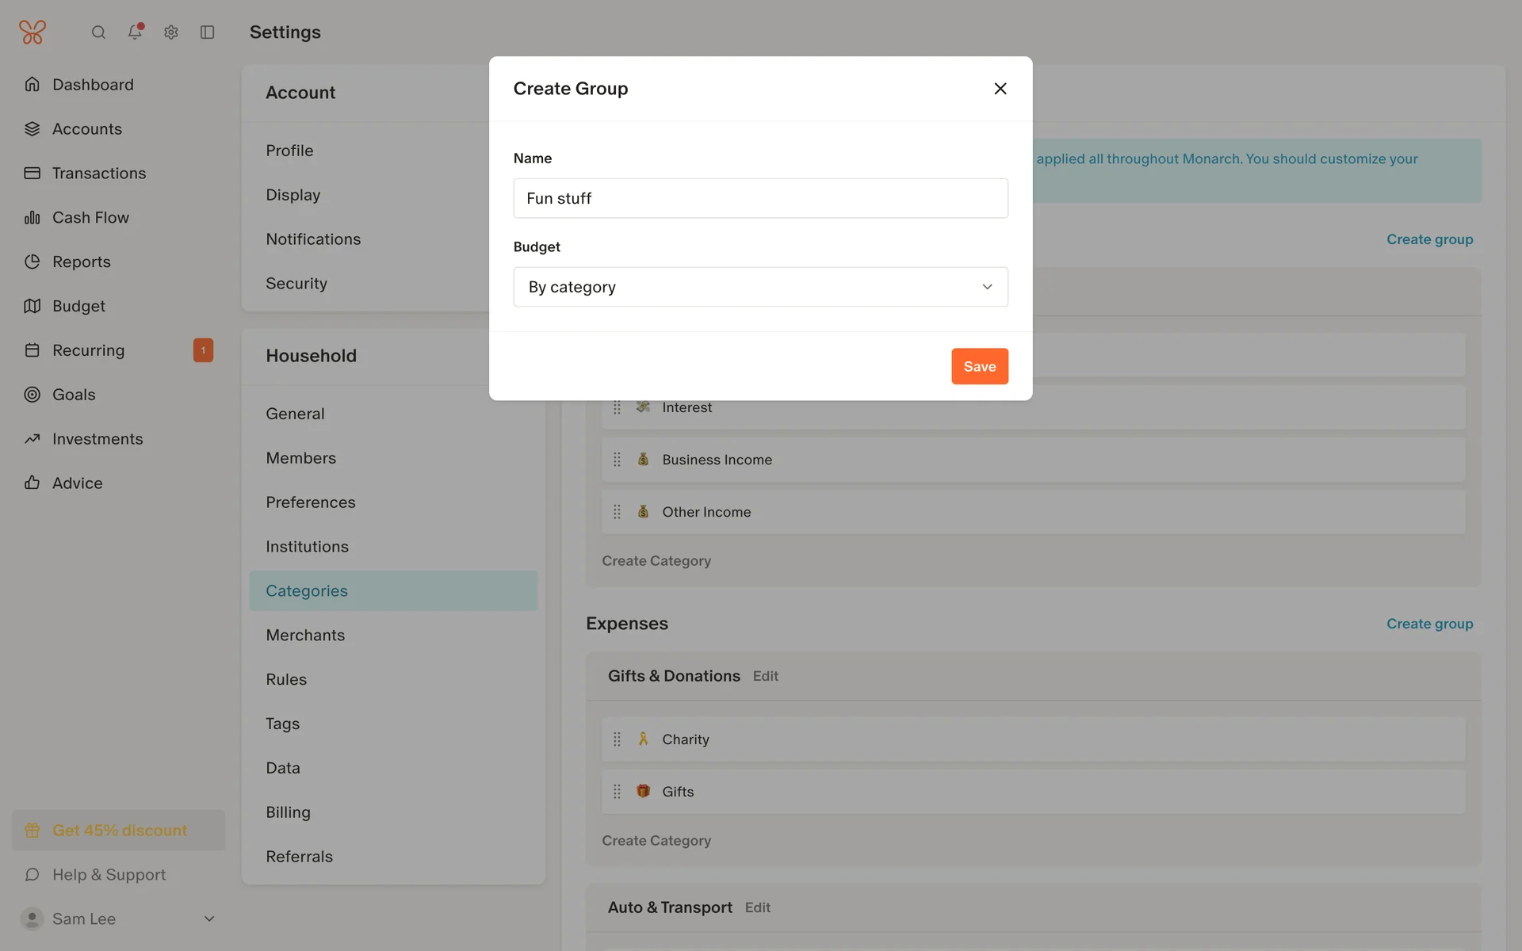1522x951 pixels.
Task: Collapse sidebar using panel toggle icon
Action: coord(208,32)
